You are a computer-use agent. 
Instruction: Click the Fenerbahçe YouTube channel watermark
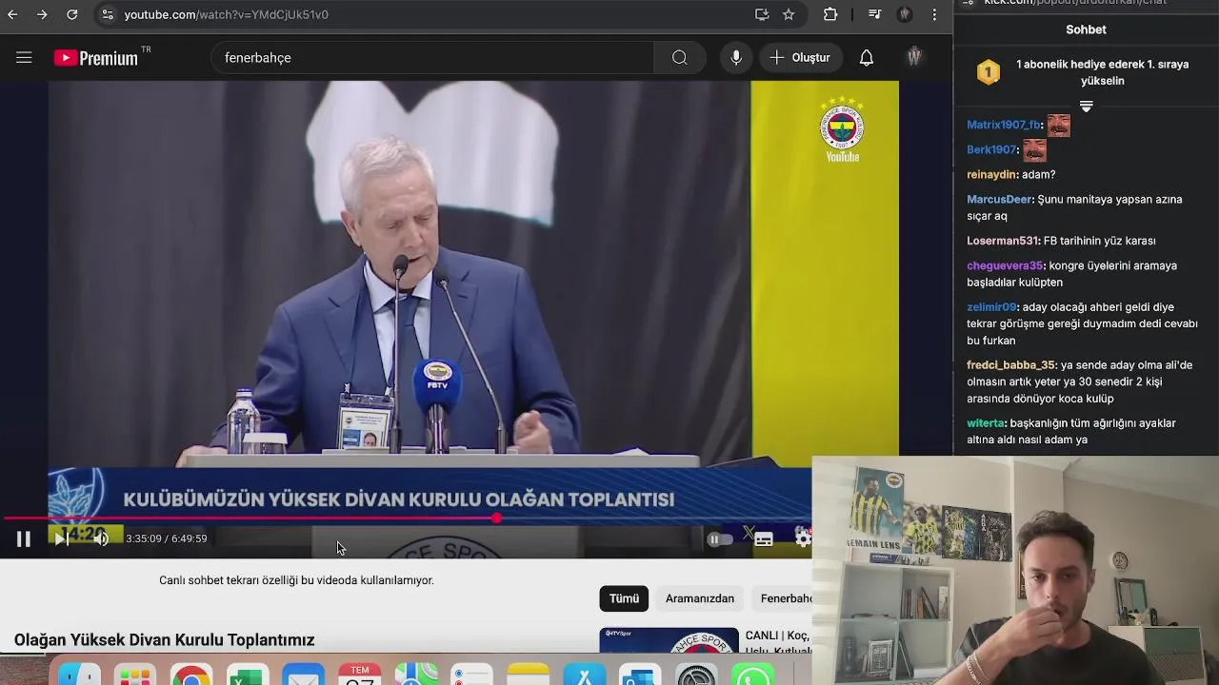842,129
